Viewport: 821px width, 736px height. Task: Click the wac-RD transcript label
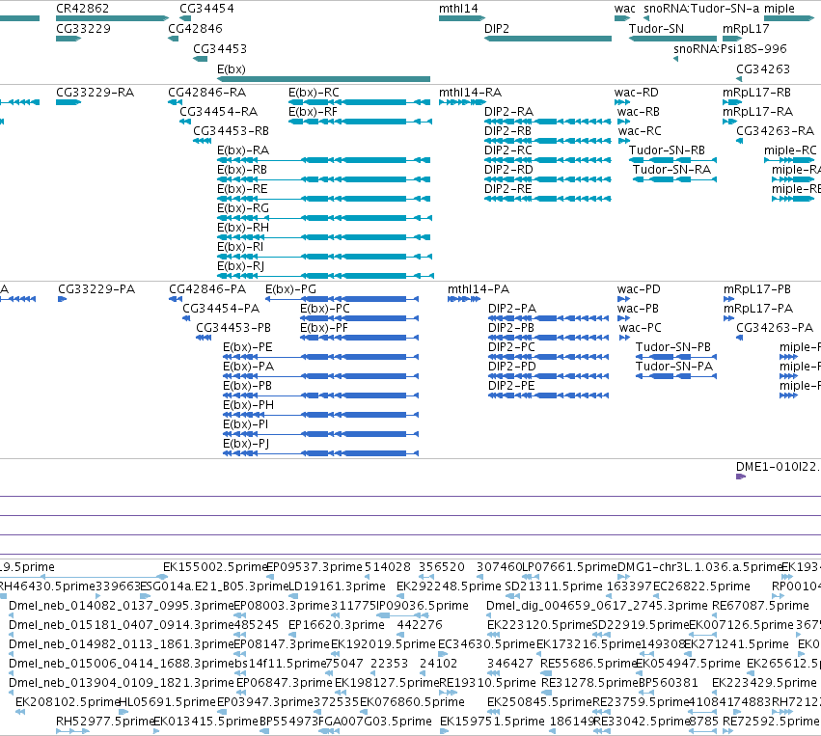coord(636,93)
